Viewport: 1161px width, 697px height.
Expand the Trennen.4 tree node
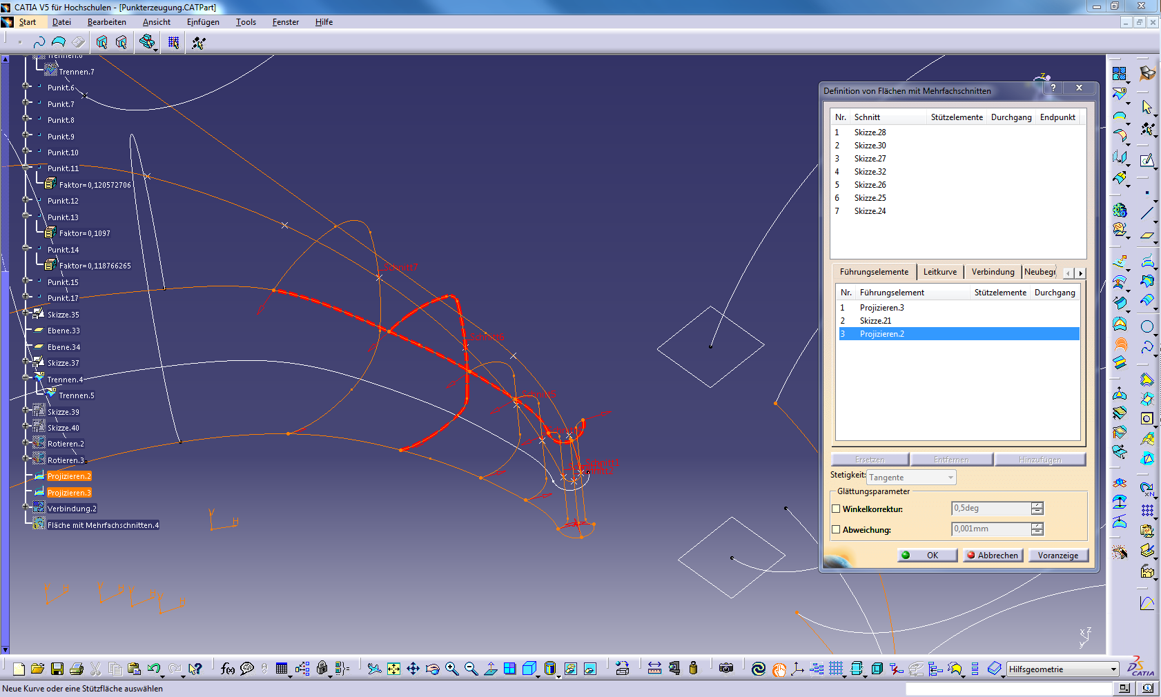[x=26, y=379]
